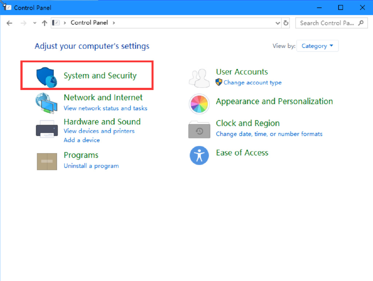Image resolution: width=373 pixels, height=281 pixels.
Task: Click Change account type link
Action: pos(252,83)
